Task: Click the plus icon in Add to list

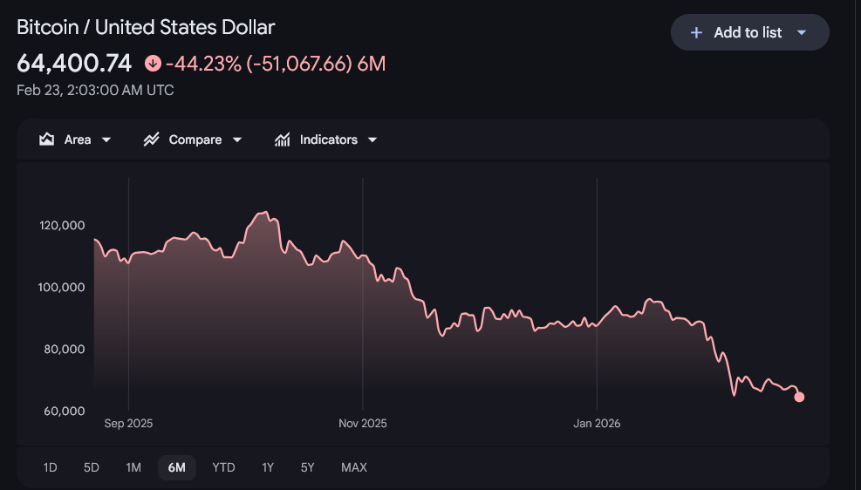Action: pyautogui.click(x=696, y=33)
